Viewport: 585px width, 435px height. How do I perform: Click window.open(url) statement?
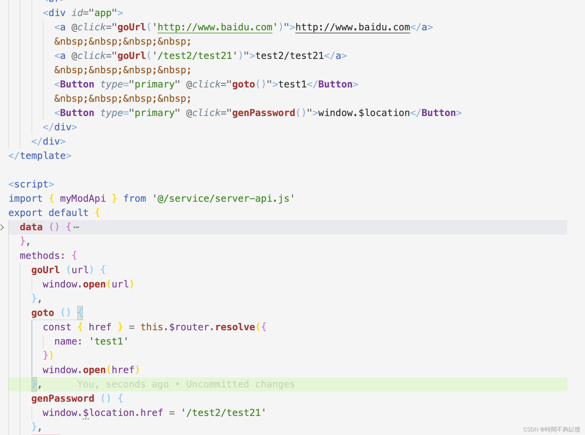[88, 284]
